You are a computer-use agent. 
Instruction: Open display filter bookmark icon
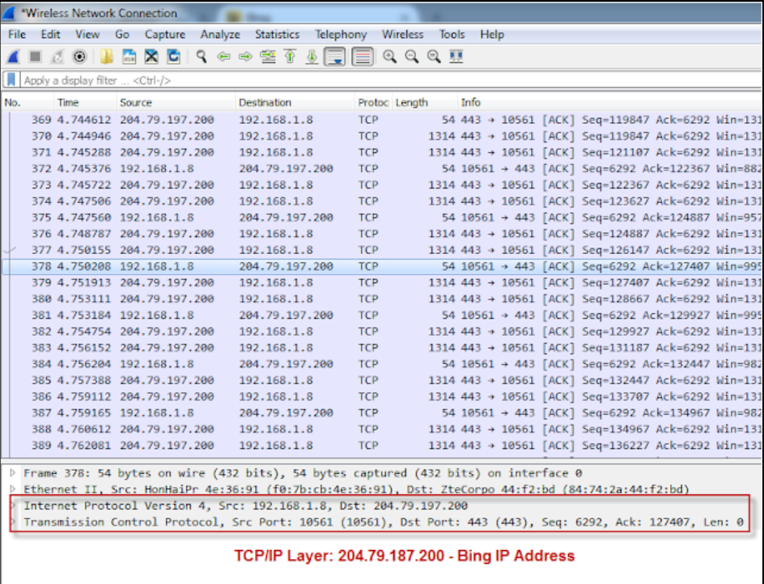click(11, 80)
